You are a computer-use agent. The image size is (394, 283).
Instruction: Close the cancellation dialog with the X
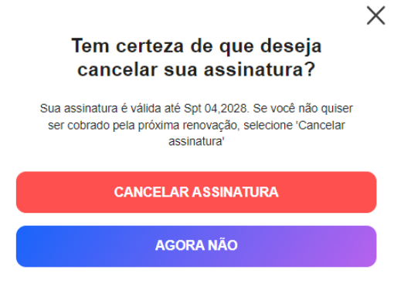375,15
